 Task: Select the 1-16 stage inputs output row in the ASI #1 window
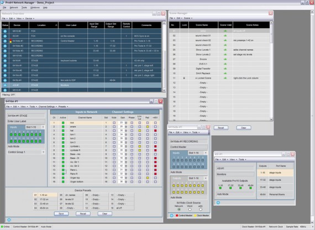[275, 173]
